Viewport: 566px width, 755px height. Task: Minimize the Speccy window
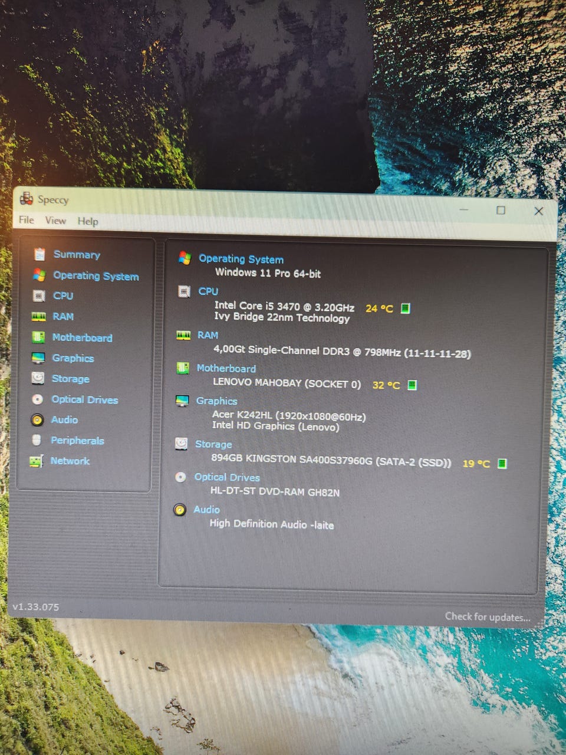pos(465,209)
